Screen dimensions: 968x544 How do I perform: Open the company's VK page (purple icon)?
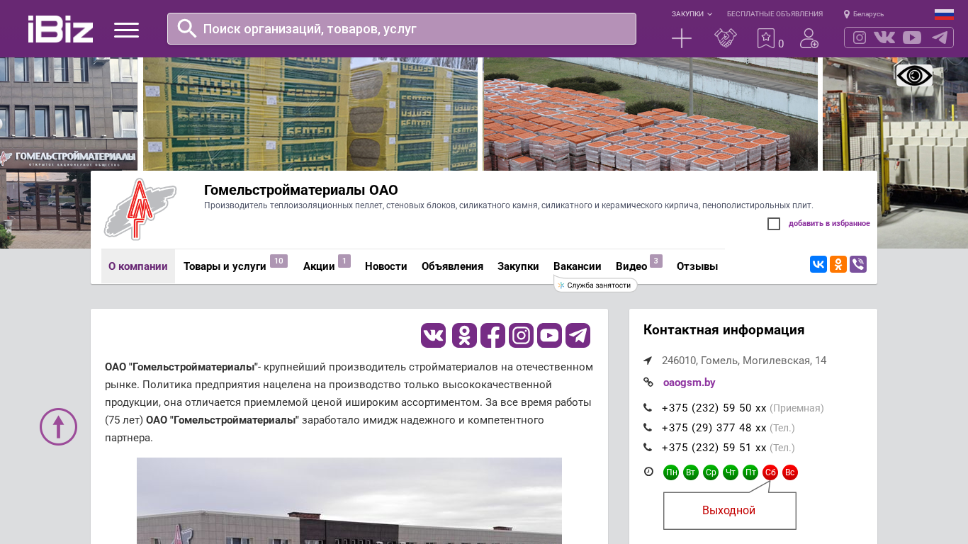tap(434, 335)
